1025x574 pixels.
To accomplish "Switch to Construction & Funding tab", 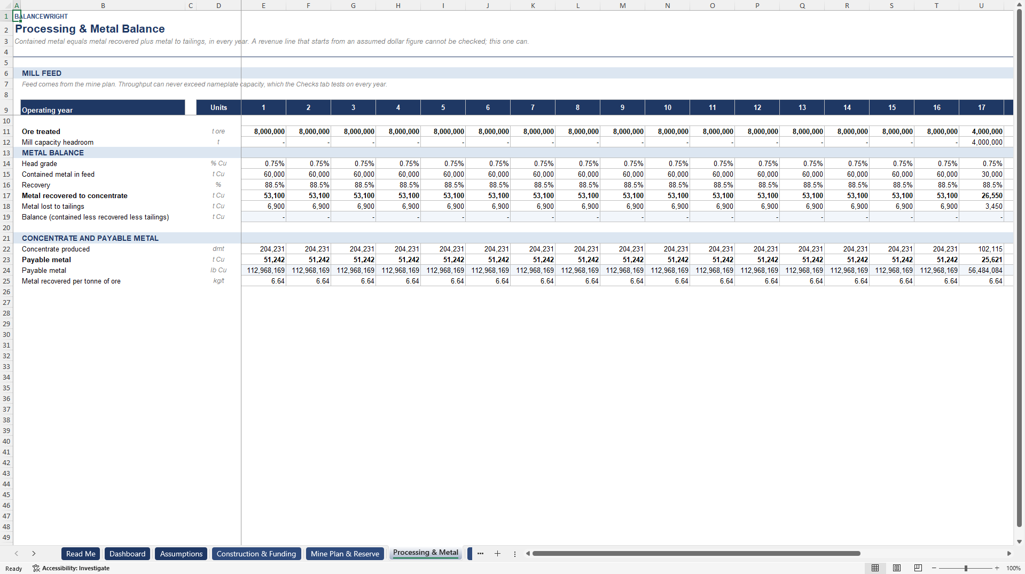I will tap(256, 554).
